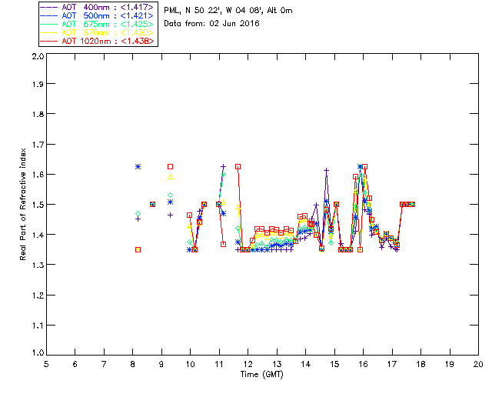Click the red square marker near hour 8 at 1.35

pos(138,249)
